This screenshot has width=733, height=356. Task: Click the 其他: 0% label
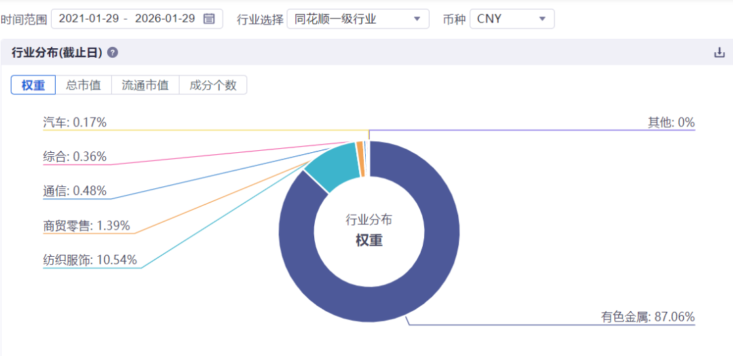point(671,123)
